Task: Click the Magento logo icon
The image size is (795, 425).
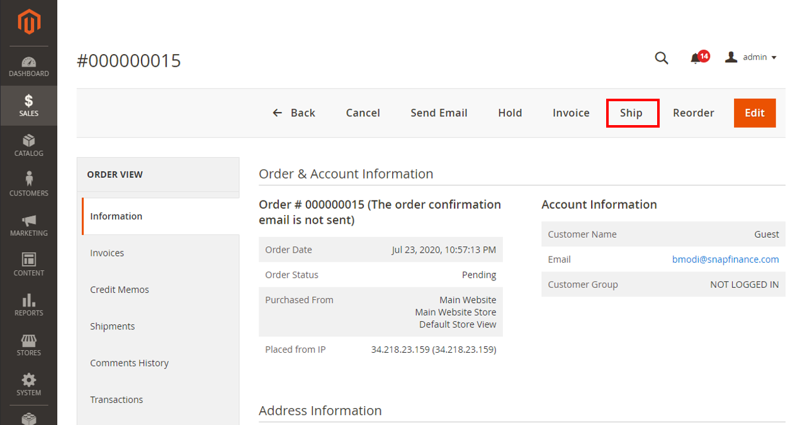Action: (28, 23)
